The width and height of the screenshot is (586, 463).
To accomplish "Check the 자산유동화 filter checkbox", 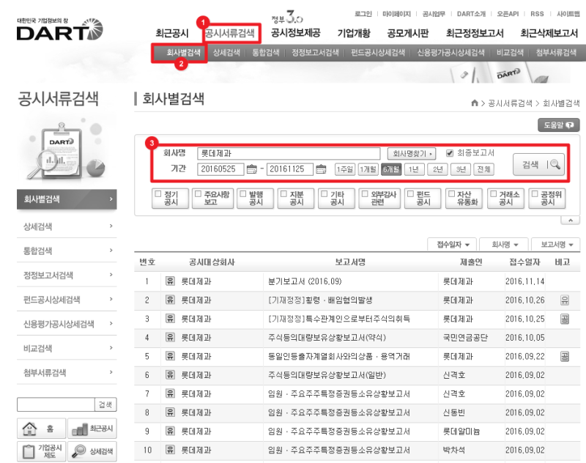I will pos(451,193).
